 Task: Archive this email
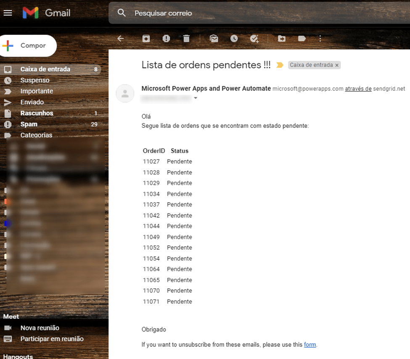(x=146, y=39)
